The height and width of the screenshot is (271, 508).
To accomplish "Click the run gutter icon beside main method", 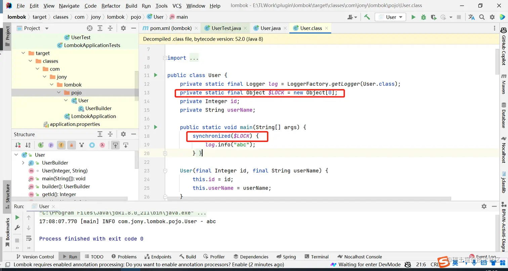I will tap(156, 127).
